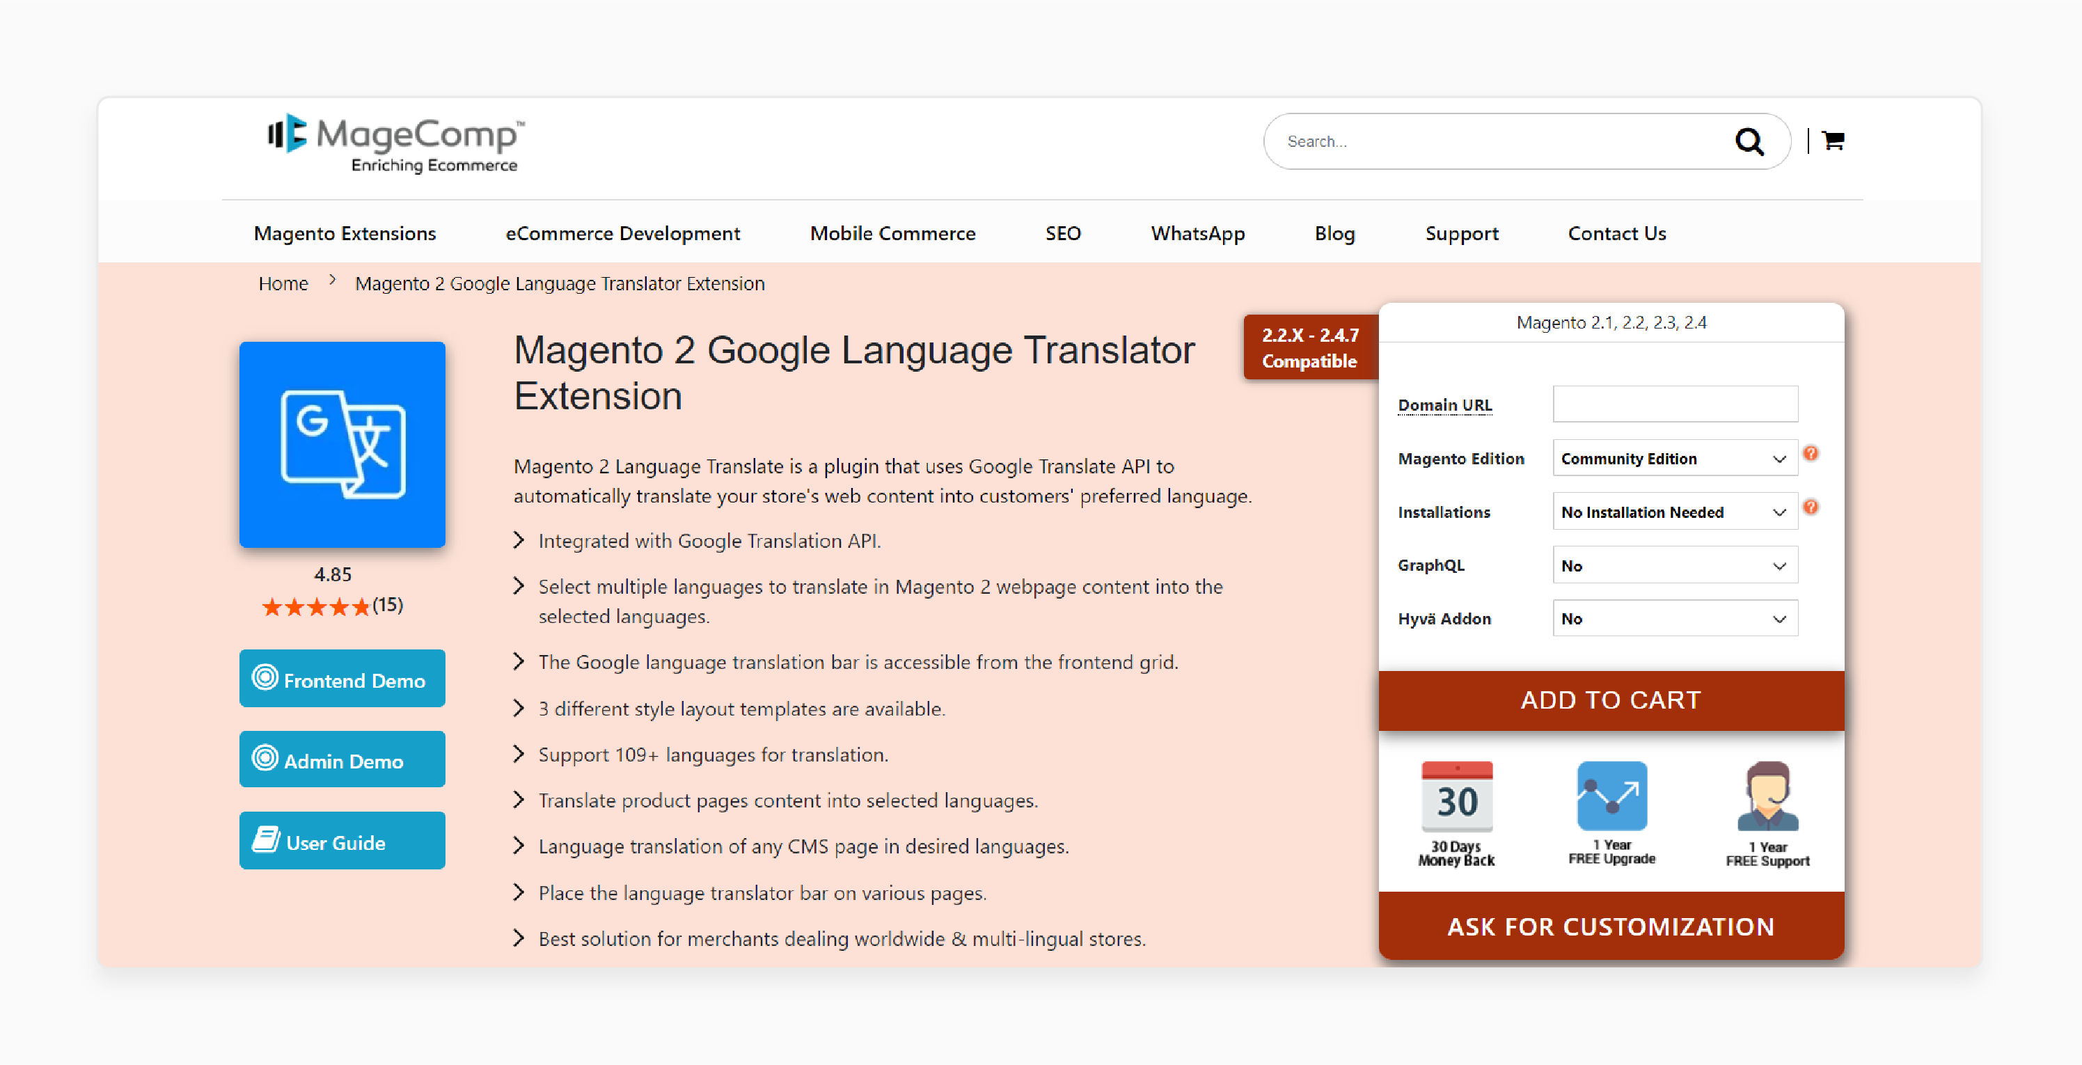Click the 30 Days Money Back calendar icon
The width and height of the screenshot is (2082, 1065).
(1456, 796)
